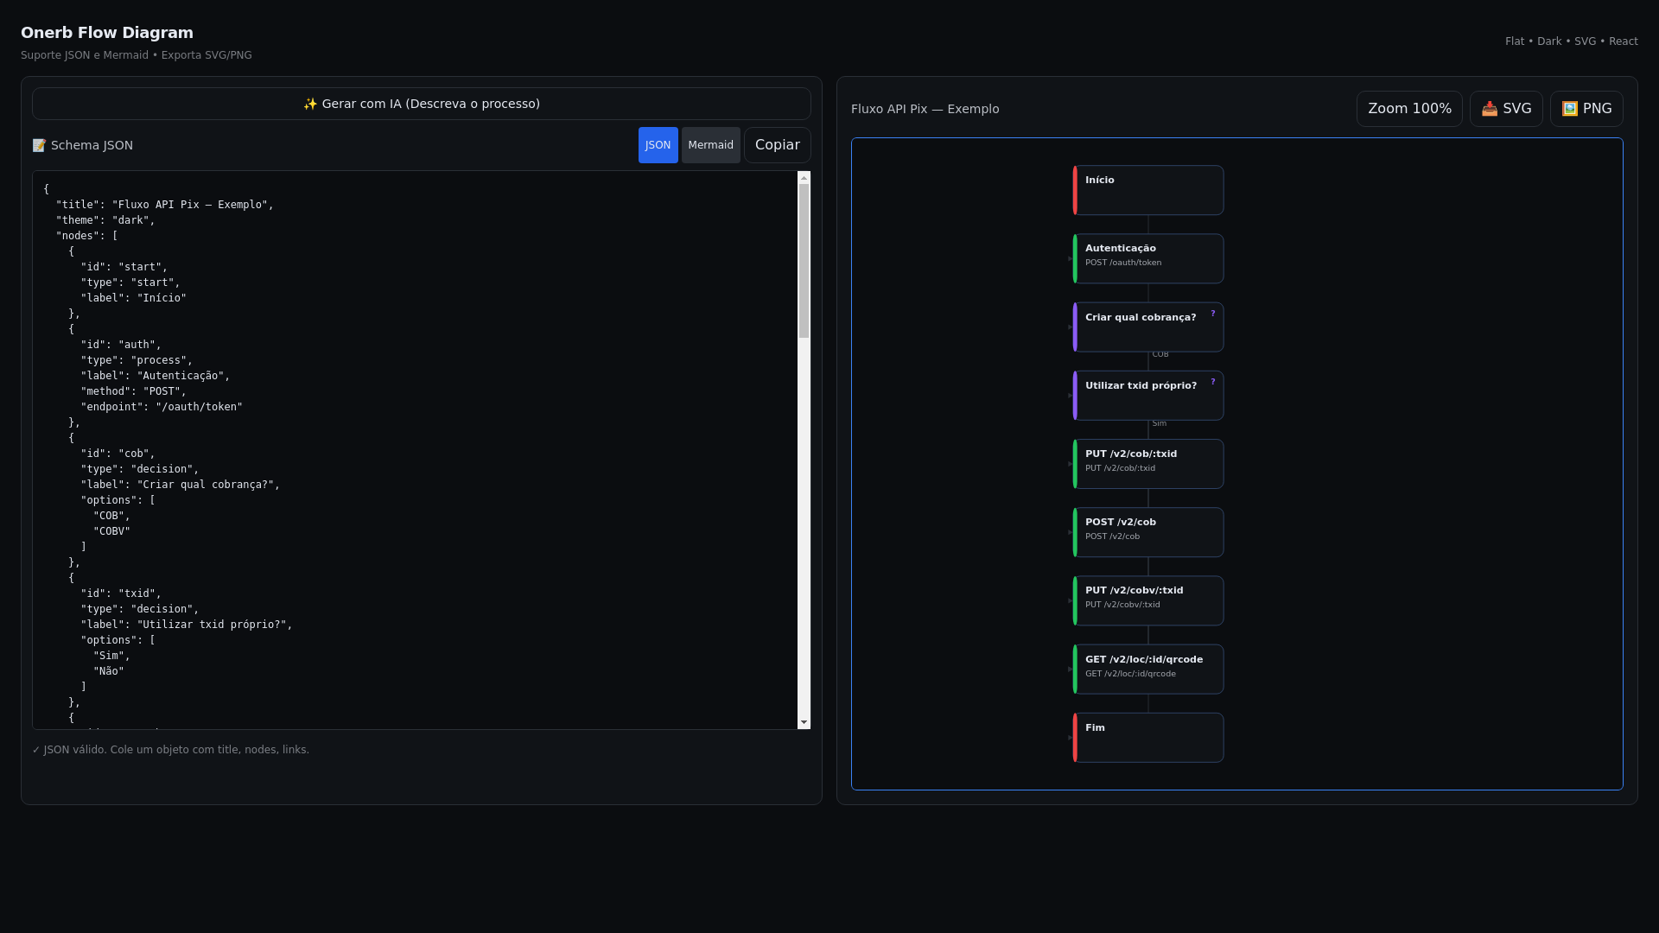Click the Suporte JSON e Mermaid subtitle
Screen dimensions: 1659x933
click(x=137, y=55)
